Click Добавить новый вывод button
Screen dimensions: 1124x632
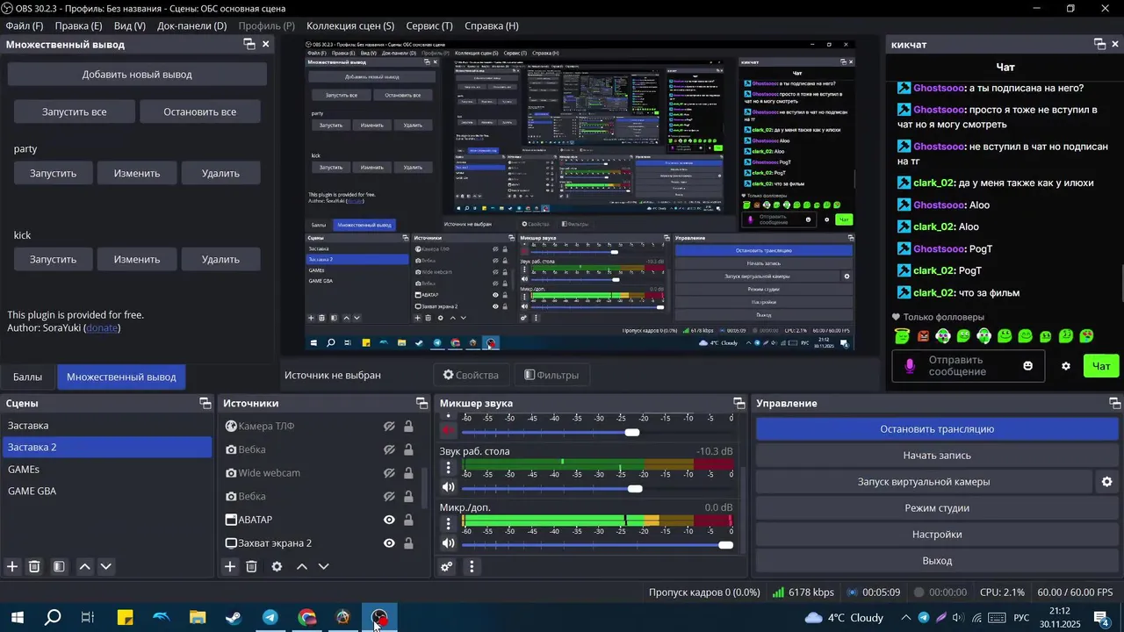[x=137, y=75]
